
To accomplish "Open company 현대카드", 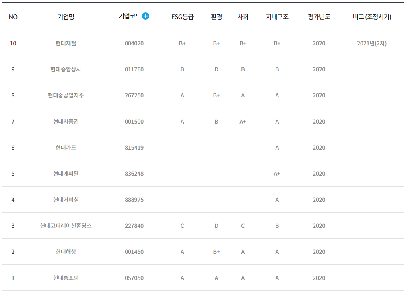I will (x=66, y=148).
